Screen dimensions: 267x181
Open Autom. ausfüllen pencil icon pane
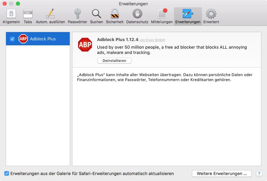tap(50, 16)
